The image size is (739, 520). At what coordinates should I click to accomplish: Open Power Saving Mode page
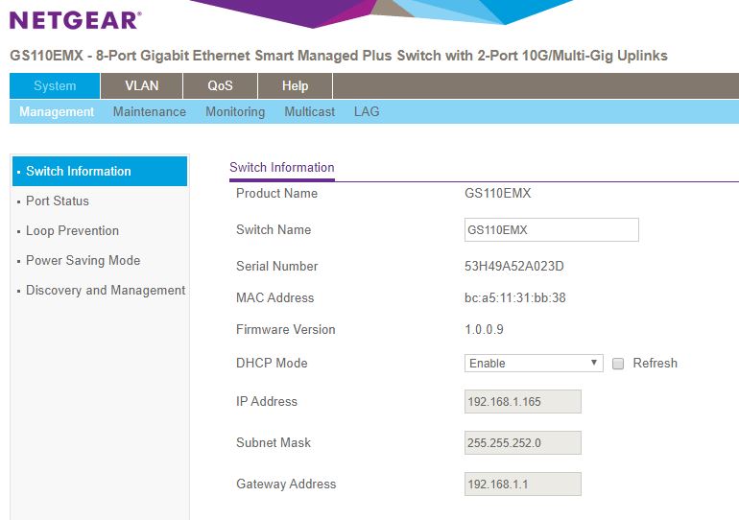click(83, 260)
